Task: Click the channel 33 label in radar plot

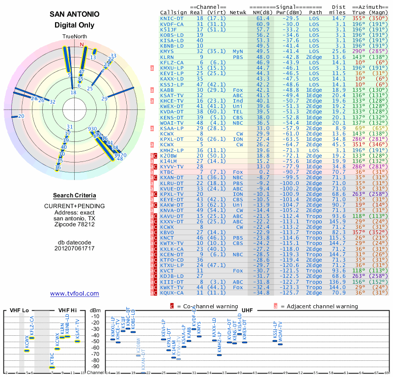Action: point(113,56)
